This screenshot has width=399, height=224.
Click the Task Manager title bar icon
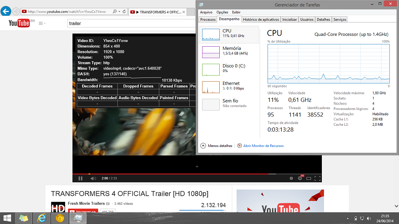[201, 5]
